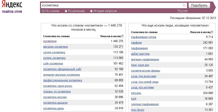Select the По регионам radio button
The width and height of the screenshot is (218, 112).
(x=66, y=11)
